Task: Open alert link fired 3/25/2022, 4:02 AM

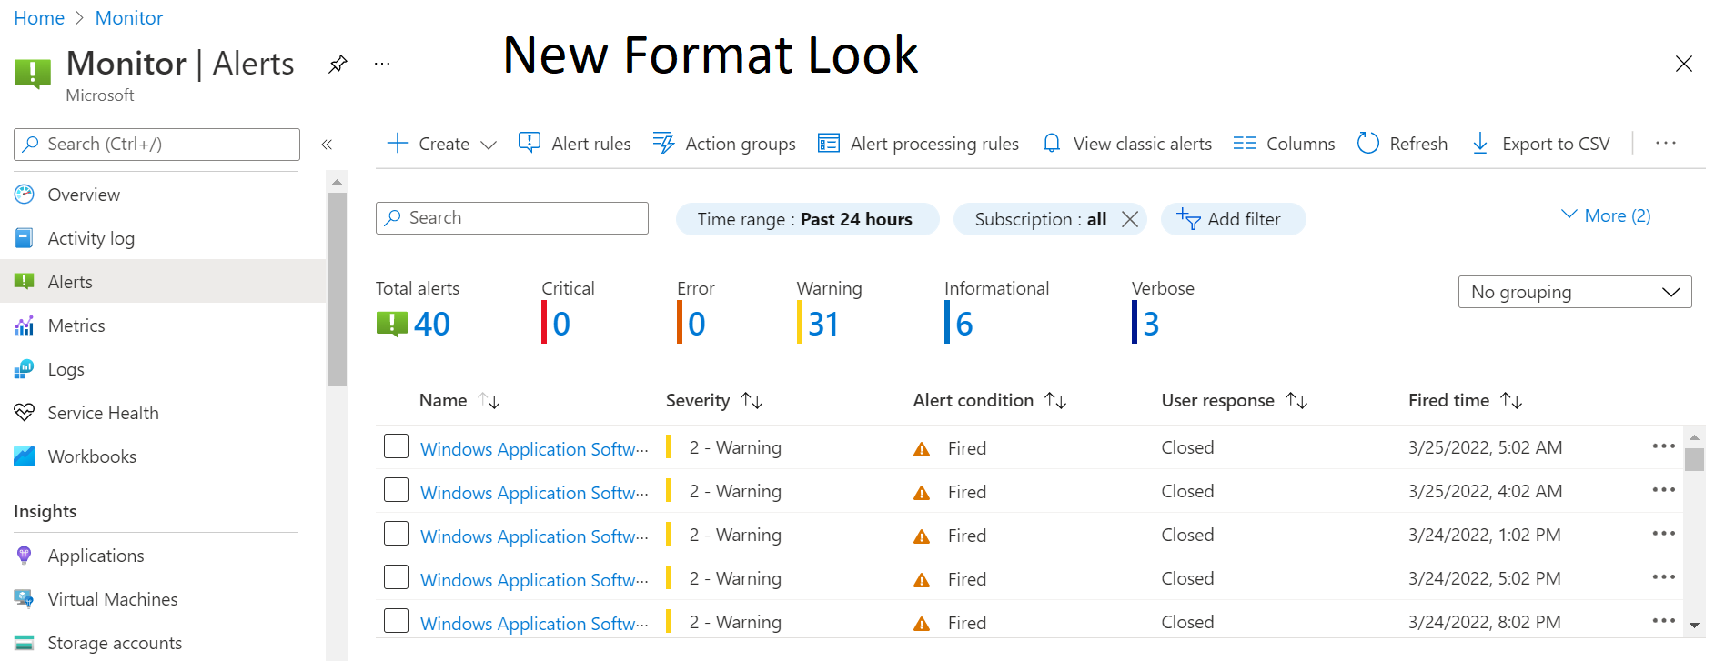Action: pyautogui.click(x=534, y=492)
